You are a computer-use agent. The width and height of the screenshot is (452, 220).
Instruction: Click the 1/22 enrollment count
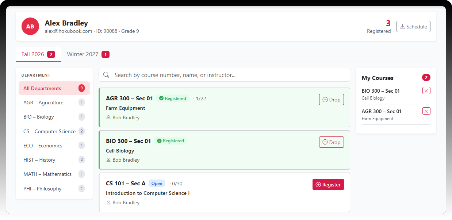coord(201,99)
